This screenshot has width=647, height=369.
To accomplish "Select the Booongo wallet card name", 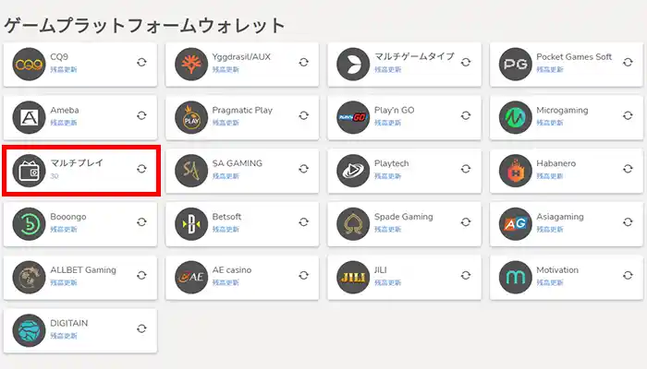I will tap(68, 217).
